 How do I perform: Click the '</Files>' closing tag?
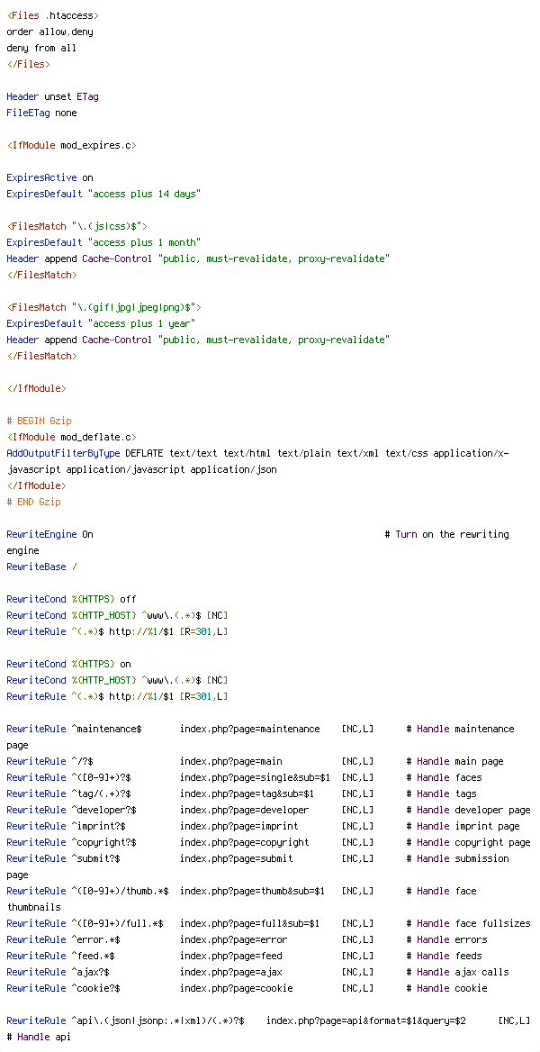(x=28, y=65)
